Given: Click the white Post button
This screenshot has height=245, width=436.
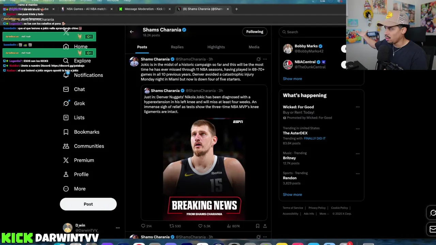Looking at the screenshot, I should point(88,204).
